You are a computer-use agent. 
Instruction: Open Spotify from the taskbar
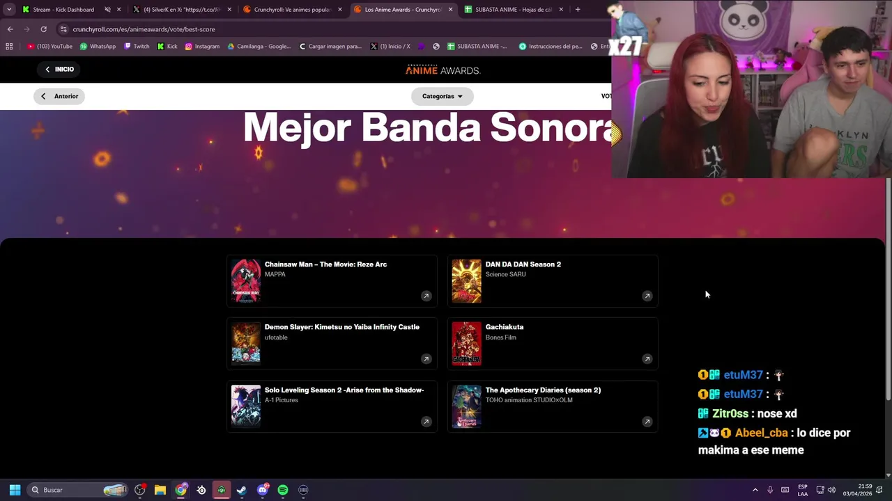coord(282,490)
